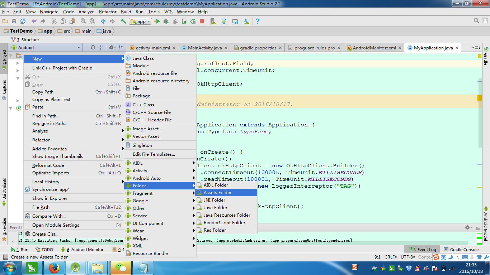Open 6: Android Monitor tool window

(x=82, y=250)
